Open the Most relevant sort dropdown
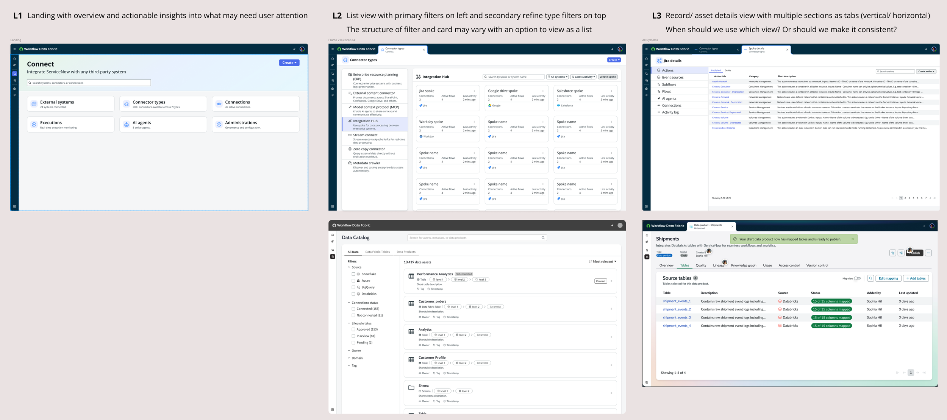 pos(603,262)
